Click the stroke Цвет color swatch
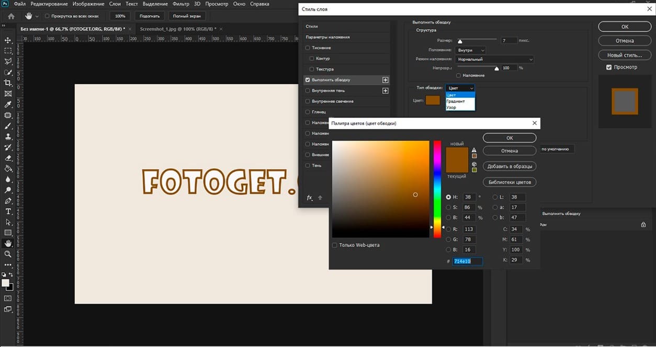 click(432, 99)
